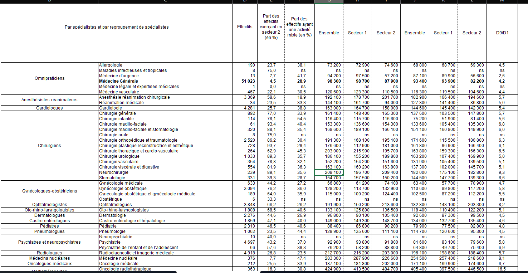This screenshot has height=273, width=528.
Task: Click the highlighted column G header
Action: point(329,1)
